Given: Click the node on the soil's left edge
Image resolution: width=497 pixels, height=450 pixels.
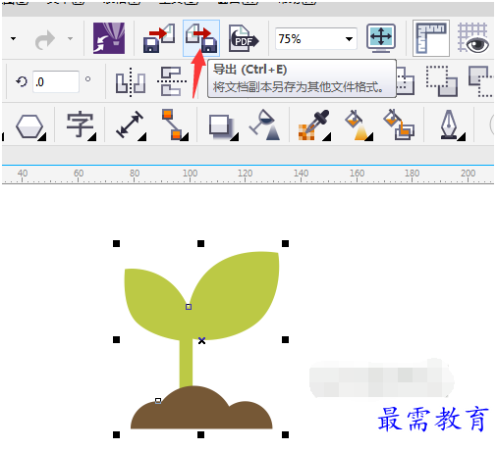Looking at the screenshot, I should click(x=158, y=401).
